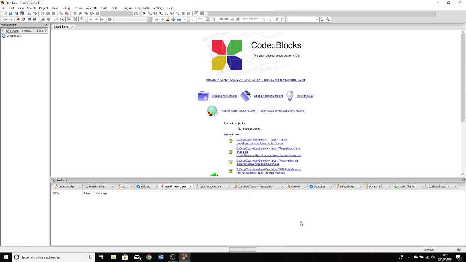Create a new file from the toolbar
The image size is (466, 262).
[5, 13]
